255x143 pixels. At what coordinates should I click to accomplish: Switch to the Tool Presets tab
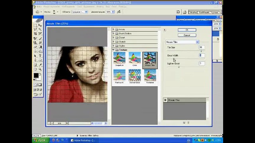(204, 12)
